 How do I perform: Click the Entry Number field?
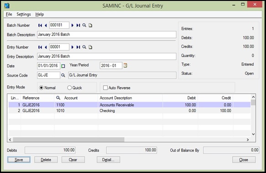59,47
